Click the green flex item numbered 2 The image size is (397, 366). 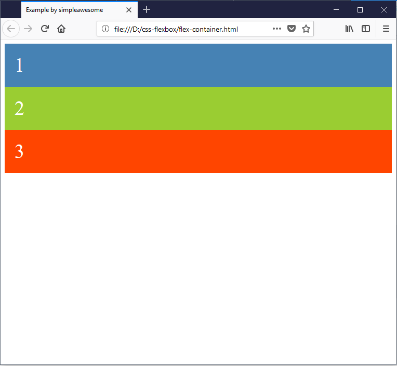(198, 109)
